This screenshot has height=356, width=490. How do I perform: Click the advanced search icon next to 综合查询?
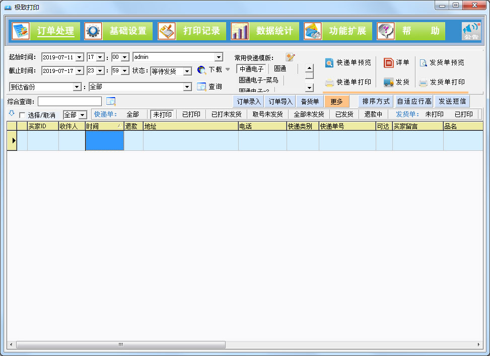coord(112,101)
